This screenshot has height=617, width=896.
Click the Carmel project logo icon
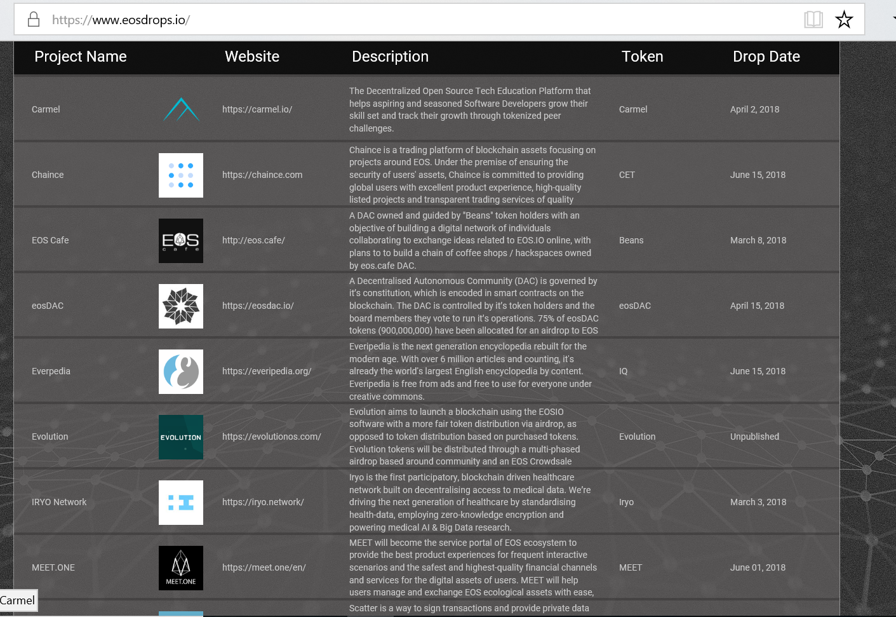pyautogui.click(x=181, y=109)
